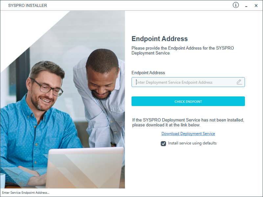Click the 'Install service using defaults' label
This screenshot has height=197, width=263.
point(192,143)
